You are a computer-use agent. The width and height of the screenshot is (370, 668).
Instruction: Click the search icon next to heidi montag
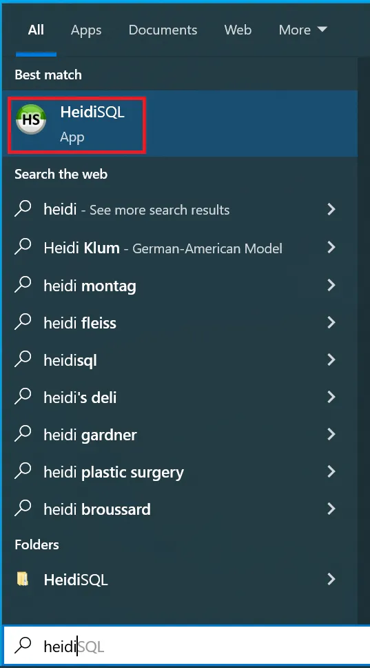[23, 284]
